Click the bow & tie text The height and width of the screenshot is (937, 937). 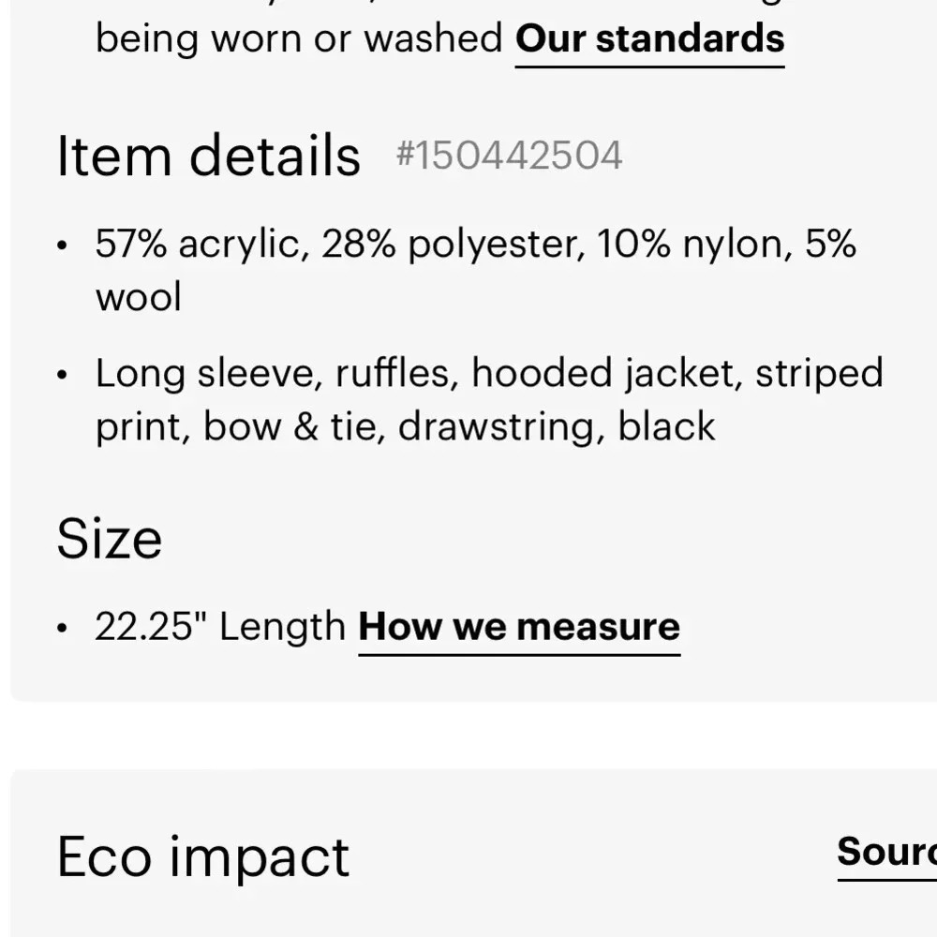294,426
